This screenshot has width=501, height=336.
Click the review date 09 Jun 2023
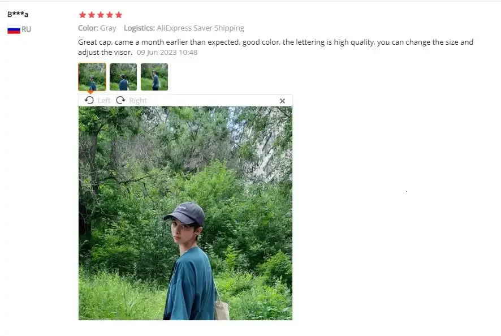pyautogui.click(x=167, y=52)
